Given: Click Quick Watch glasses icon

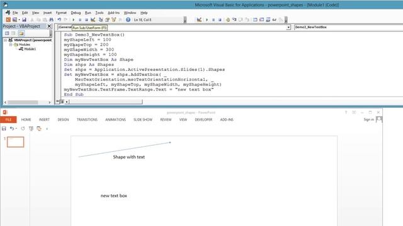Looking at the screenshot, I should click(x=275, y=19).
